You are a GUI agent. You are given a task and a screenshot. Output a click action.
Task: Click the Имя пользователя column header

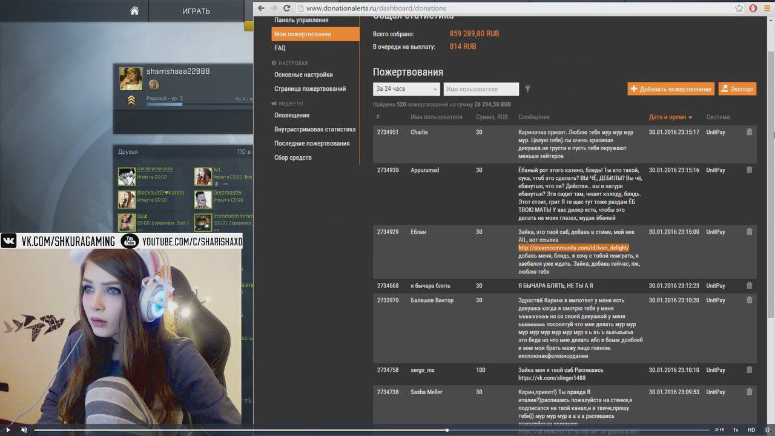point(437,117)
